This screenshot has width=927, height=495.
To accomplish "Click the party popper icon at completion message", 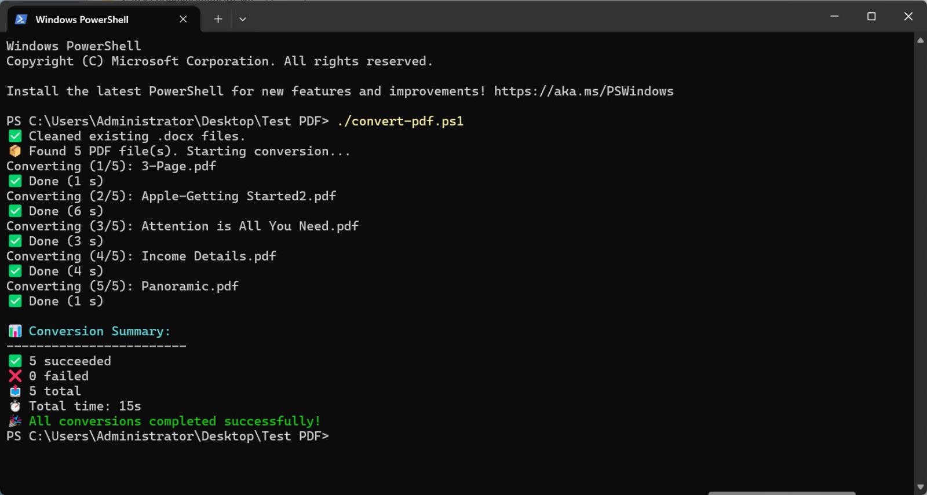I will [x=15, y=421].
